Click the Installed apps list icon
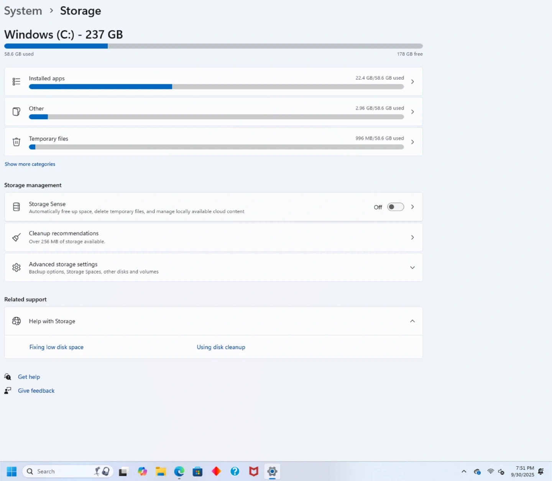The height and width of the screenshot is (481, 552). 16,82
